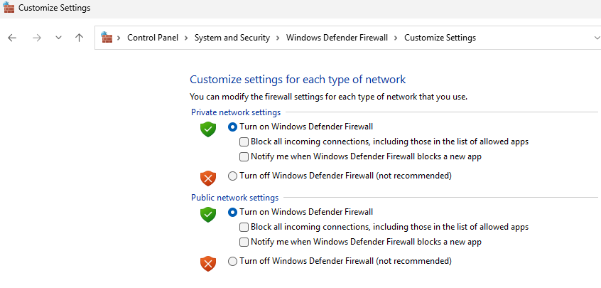
Task: Open System and Security breadcrumb
Action: click(232, 38)
